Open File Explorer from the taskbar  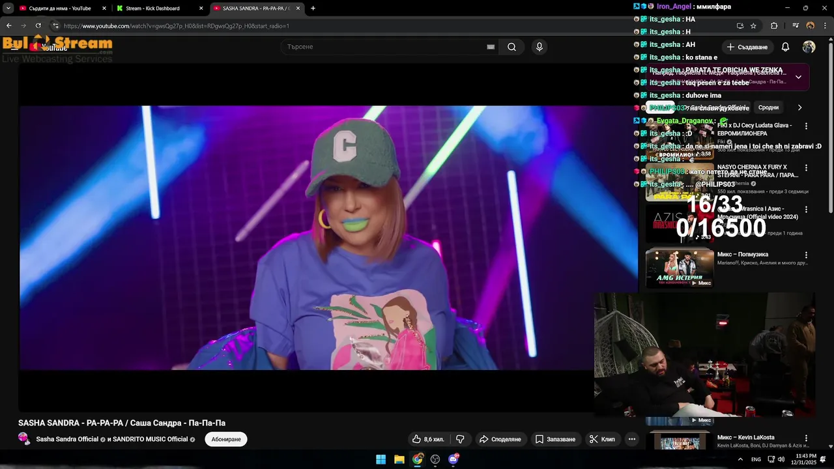pyautogui.click(x=399, y=459)
